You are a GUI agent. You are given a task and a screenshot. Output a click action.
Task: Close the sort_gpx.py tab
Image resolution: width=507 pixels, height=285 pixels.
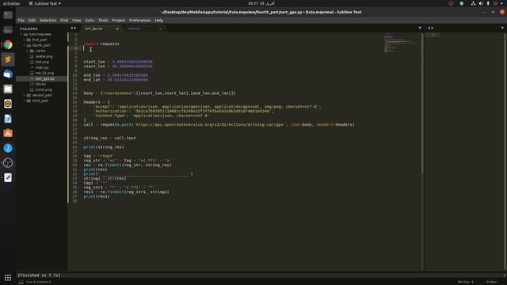pos(117,28)
